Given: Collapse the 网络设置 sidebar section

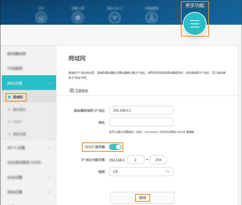Looking at the screenshot, I should pos(49,84).
